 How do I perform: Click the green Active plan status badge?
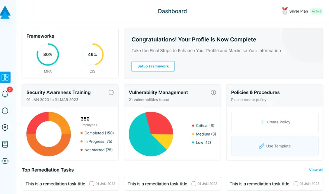pos(316,11)
